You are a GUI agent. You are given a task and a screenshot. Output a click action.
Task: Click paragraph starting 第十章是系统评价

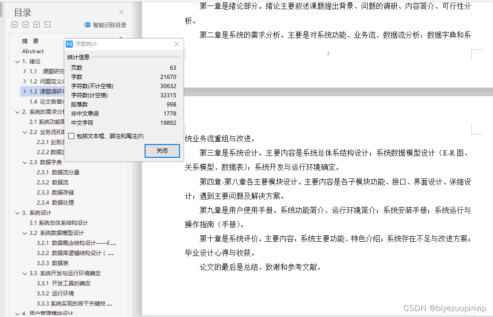(328, 246)
